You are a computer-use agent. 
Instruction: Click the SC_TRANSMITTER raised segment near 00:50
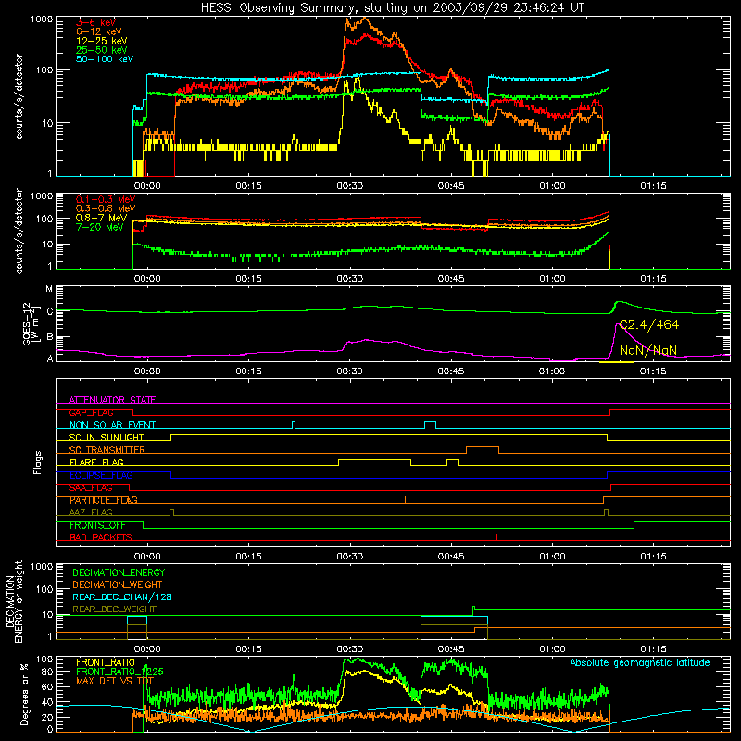click(x=483, y=447)
